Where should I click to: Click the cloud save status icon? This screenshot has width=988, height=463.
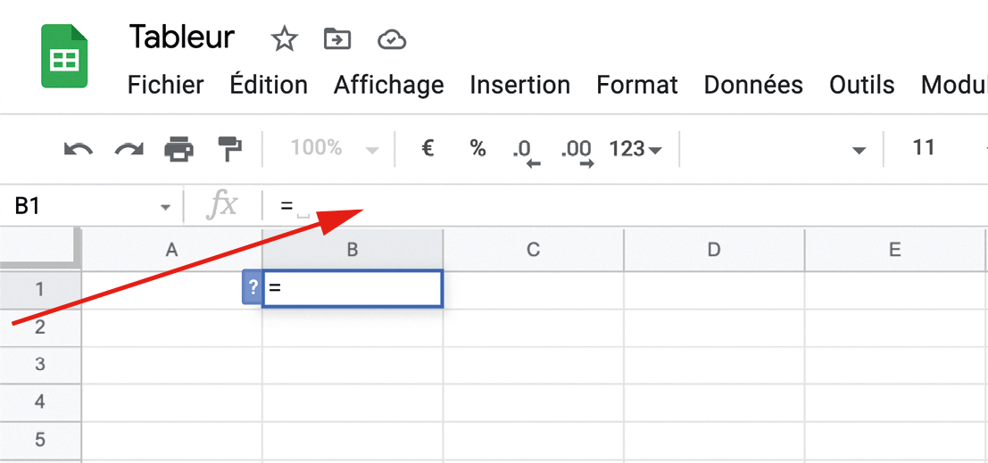[392, 39]
